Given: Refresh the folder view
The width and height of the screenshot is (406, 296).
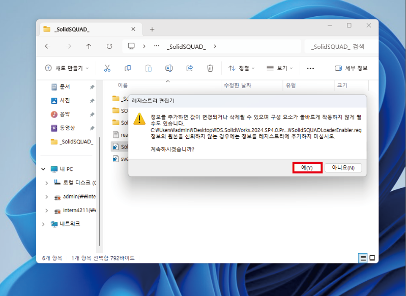Looking at the screenshot, I should click(109, 46).
